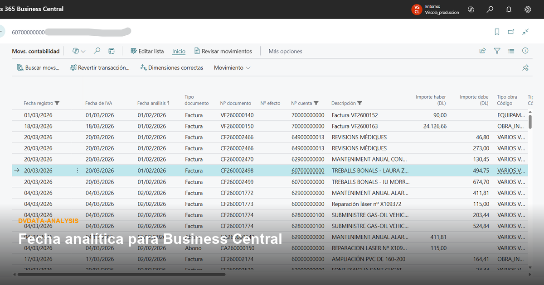Click EQUIPAM... Tipo obra cell
Image resolution: width=544 pixels, height=285 pixels.
(511, 115)
